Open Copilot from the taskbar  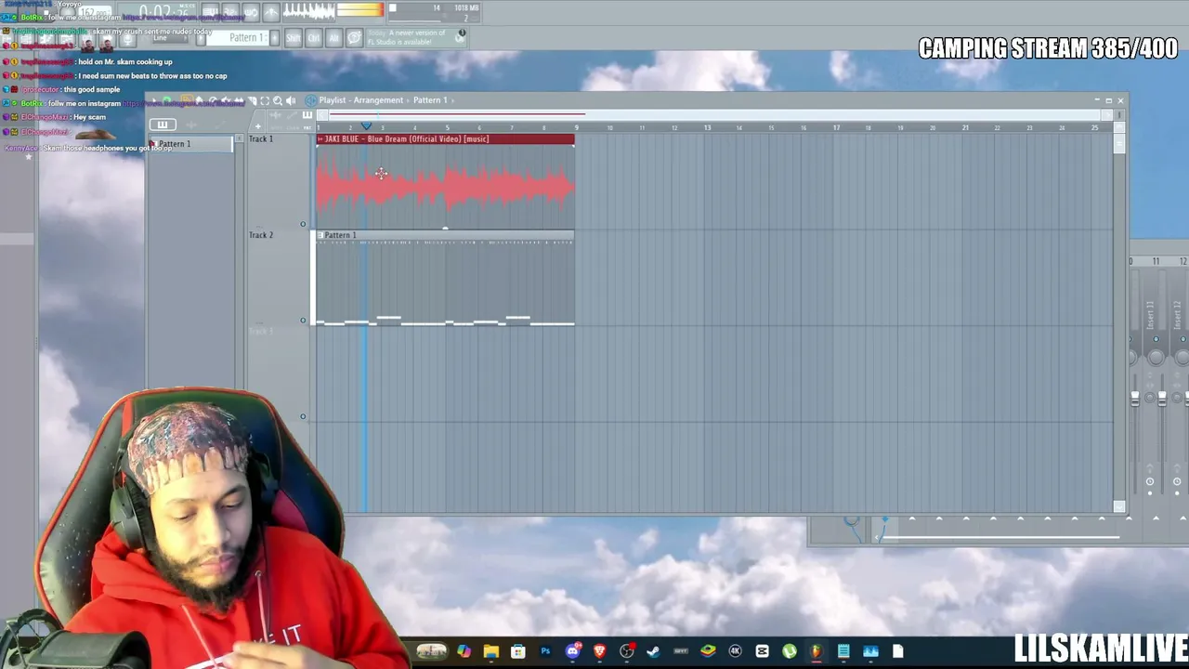(464, 651)
